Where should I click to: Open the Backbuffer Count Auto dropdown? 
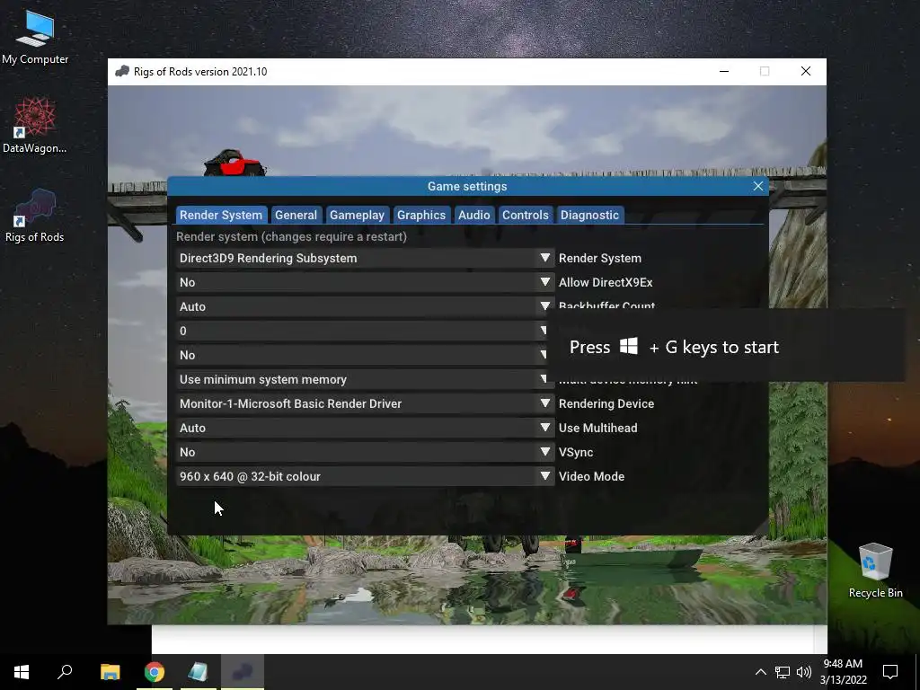(365, 306)
